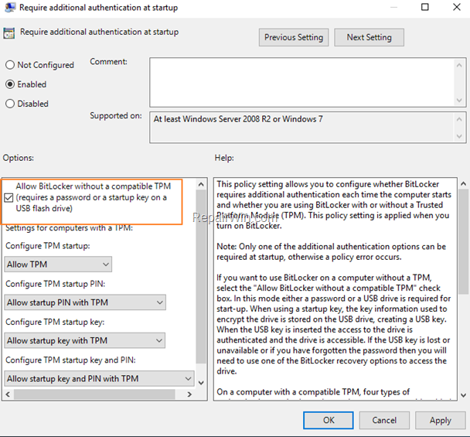
Task: Click the policy setting icon beside the heading
Action: coord(9,33)
